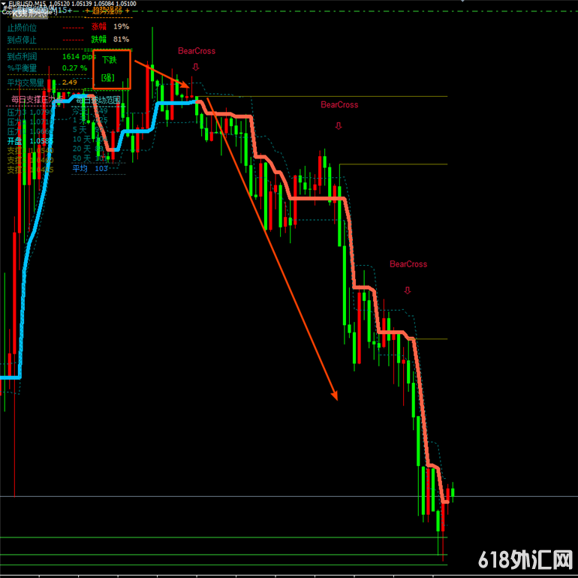The height and width of the screenshot is (578, 578).
Task: Click the 开盘 1.0585 row
Action: pyautogui.click(x=30, y=141)
